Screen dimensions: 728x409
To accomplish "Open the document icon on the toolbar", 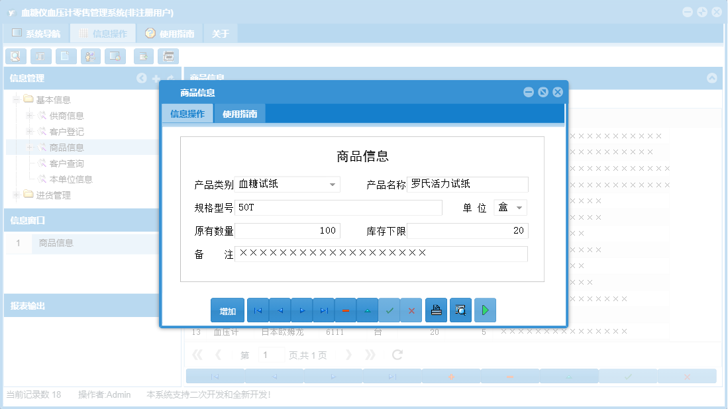I will [66, 56].
